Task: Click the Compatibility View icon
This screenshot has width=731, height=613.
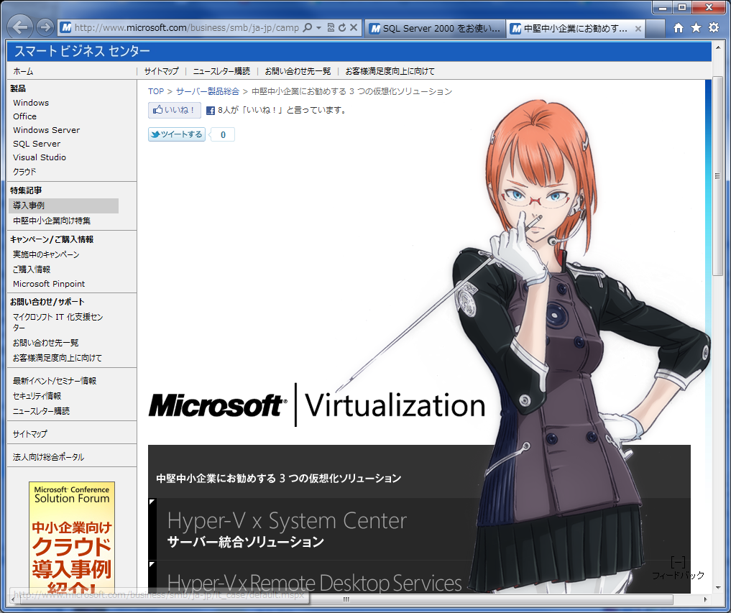Action: [331, 28]
